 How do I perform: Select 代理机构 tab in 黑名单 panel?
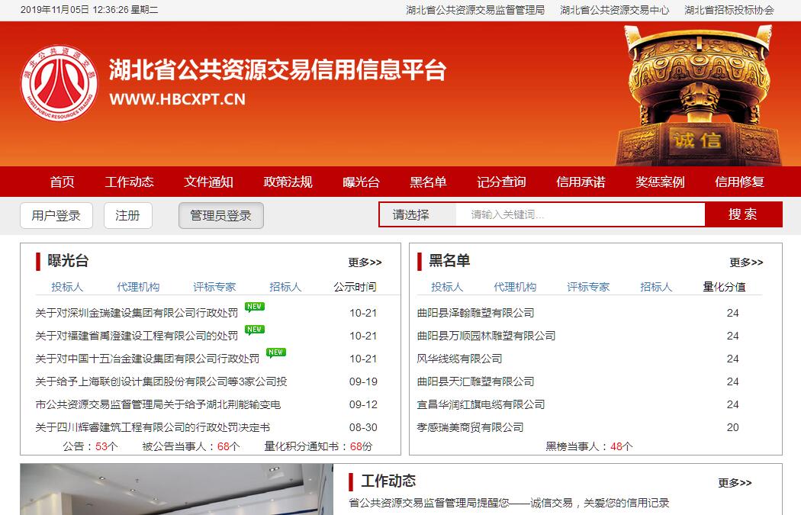tap(515, 287)
